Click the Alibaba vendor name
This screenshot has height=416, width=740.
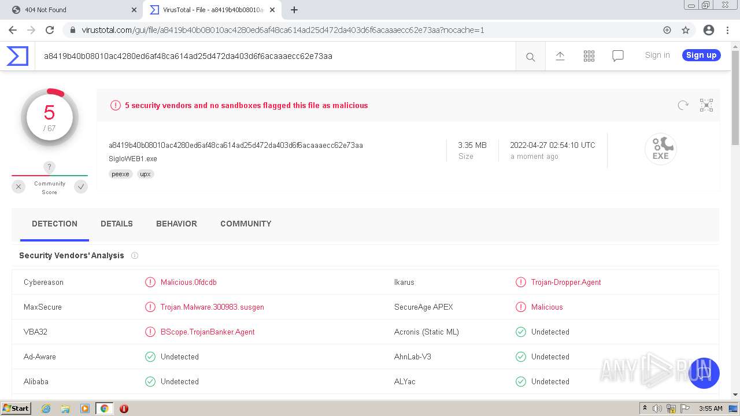[36, 381]
